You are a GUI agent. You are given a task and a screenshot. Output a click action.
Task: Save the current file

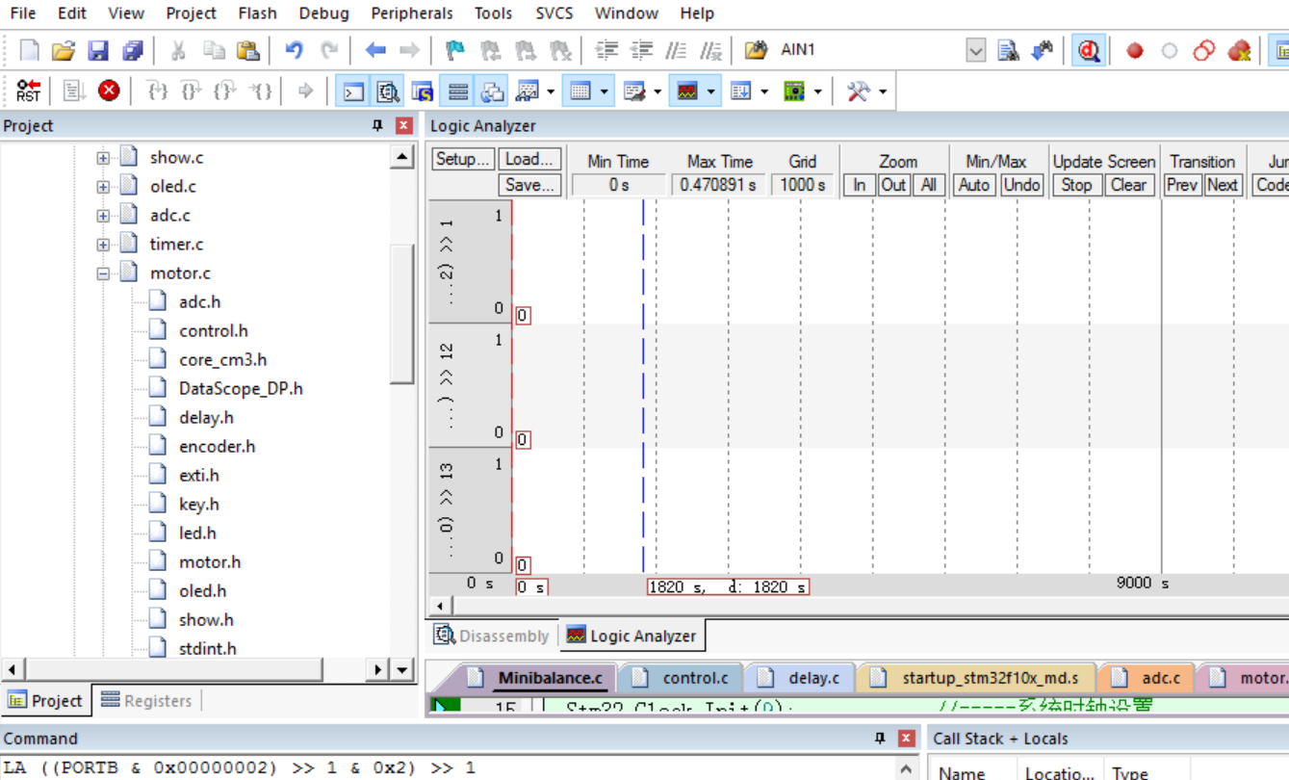[x=98, y=50]
